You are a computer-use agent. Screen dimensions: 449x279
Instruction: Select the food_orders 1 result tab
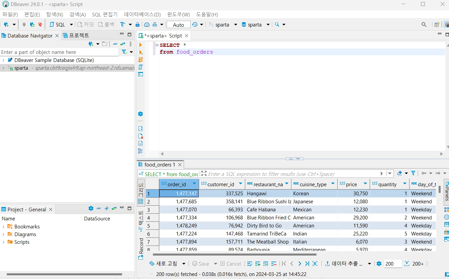pos(160,164)
